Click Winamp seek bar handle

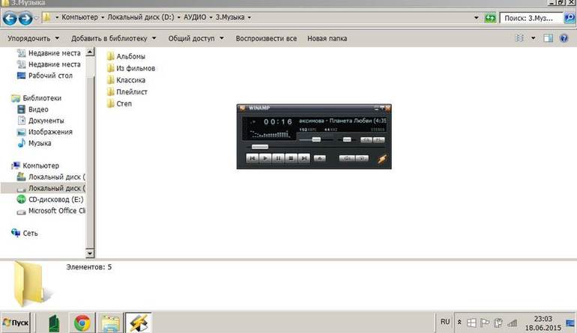(x=260, y=147)
